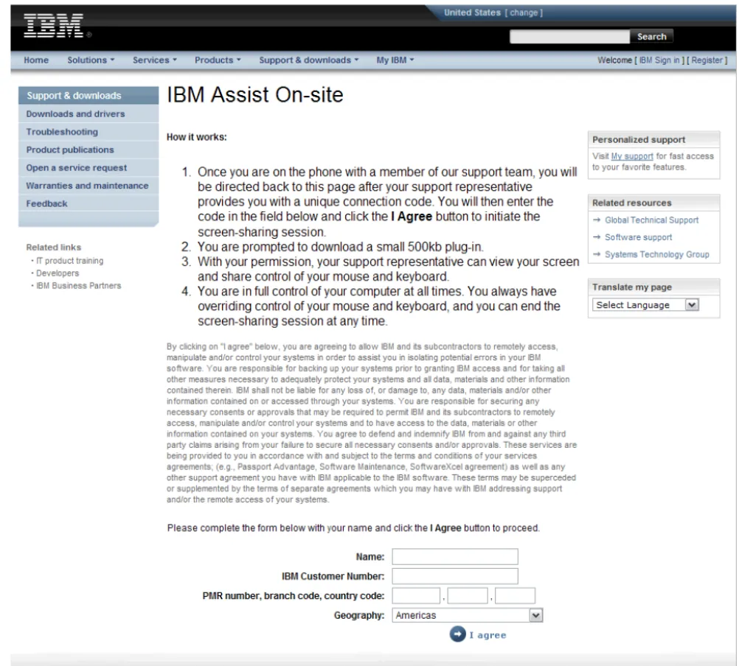Expand the My IBM menu
Screen dimensions: 739x666
coord(395,60)
